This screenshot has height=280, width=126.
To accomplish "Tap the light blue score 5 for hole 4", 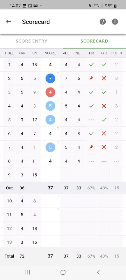I will point(50,106).
